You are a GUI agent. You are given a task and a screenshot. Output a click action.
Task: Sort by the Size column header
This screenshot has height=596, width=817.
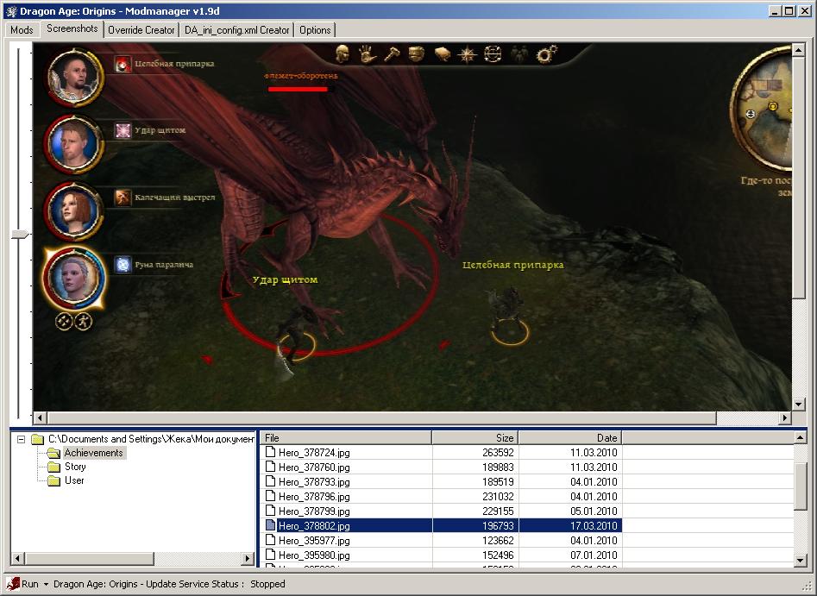(x=475, y=438)
